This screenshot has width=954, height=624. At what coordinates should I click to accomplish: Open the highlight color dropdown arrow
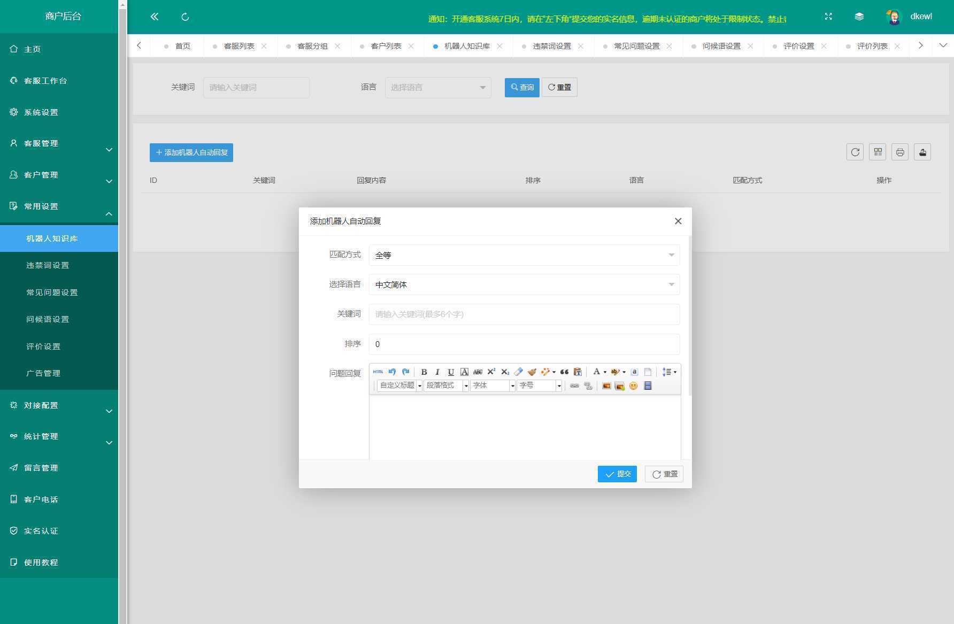click(x=624, y=372)
